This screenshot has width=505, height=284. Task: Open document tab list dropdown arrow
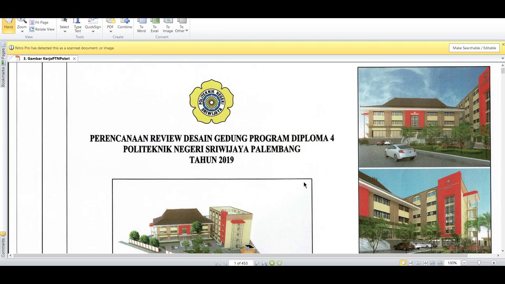click(503, 58)
